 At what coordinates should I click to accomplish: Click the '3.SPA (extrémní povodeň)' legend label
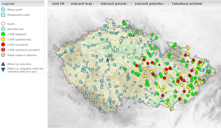coord(24,50)
